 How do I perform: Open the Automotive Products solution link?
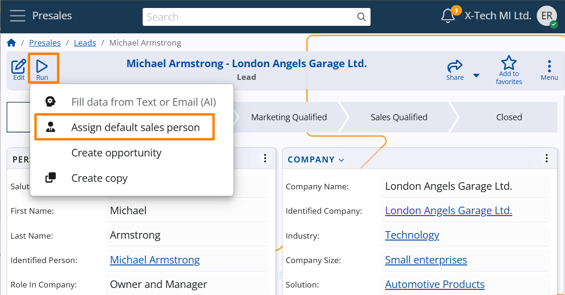pyautogui.click(x=435, y=284)
